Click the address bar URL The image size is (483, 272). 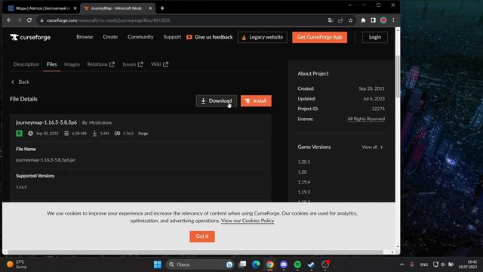pos(108,20)
